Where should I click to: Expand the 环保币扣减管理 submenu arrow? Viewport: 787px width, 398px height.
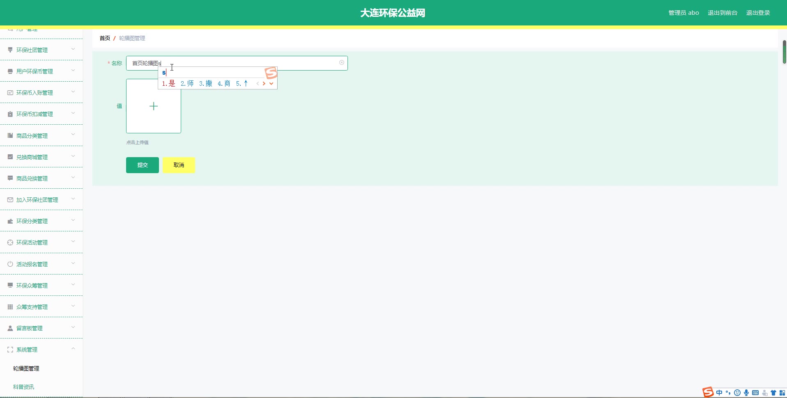click(73, 113)
